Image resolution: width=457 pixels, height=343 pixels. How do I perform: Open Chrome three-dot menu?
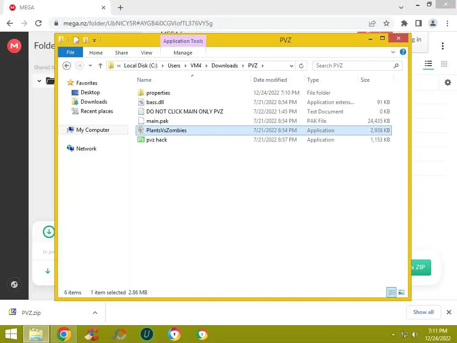(447, 23)
